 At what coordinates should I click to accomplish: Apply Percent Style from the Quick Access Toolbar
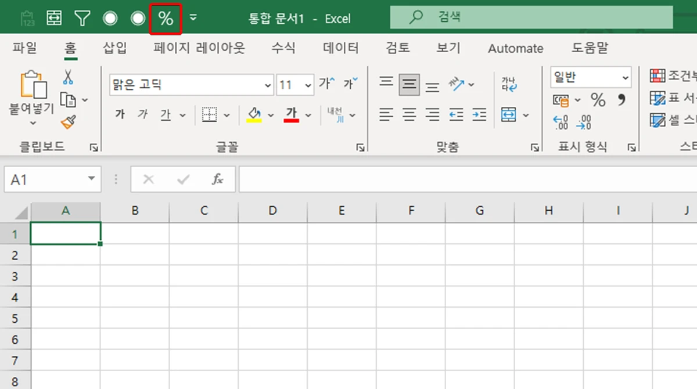tap(165, 18)
